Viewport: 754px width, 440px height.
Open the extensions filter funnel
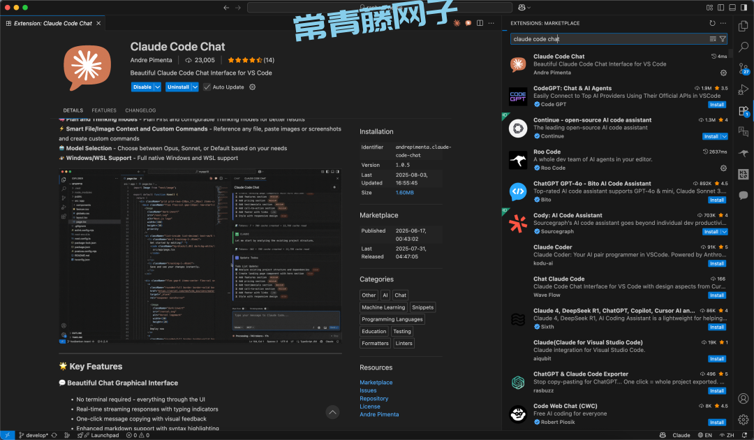click(x=723, y=39)
